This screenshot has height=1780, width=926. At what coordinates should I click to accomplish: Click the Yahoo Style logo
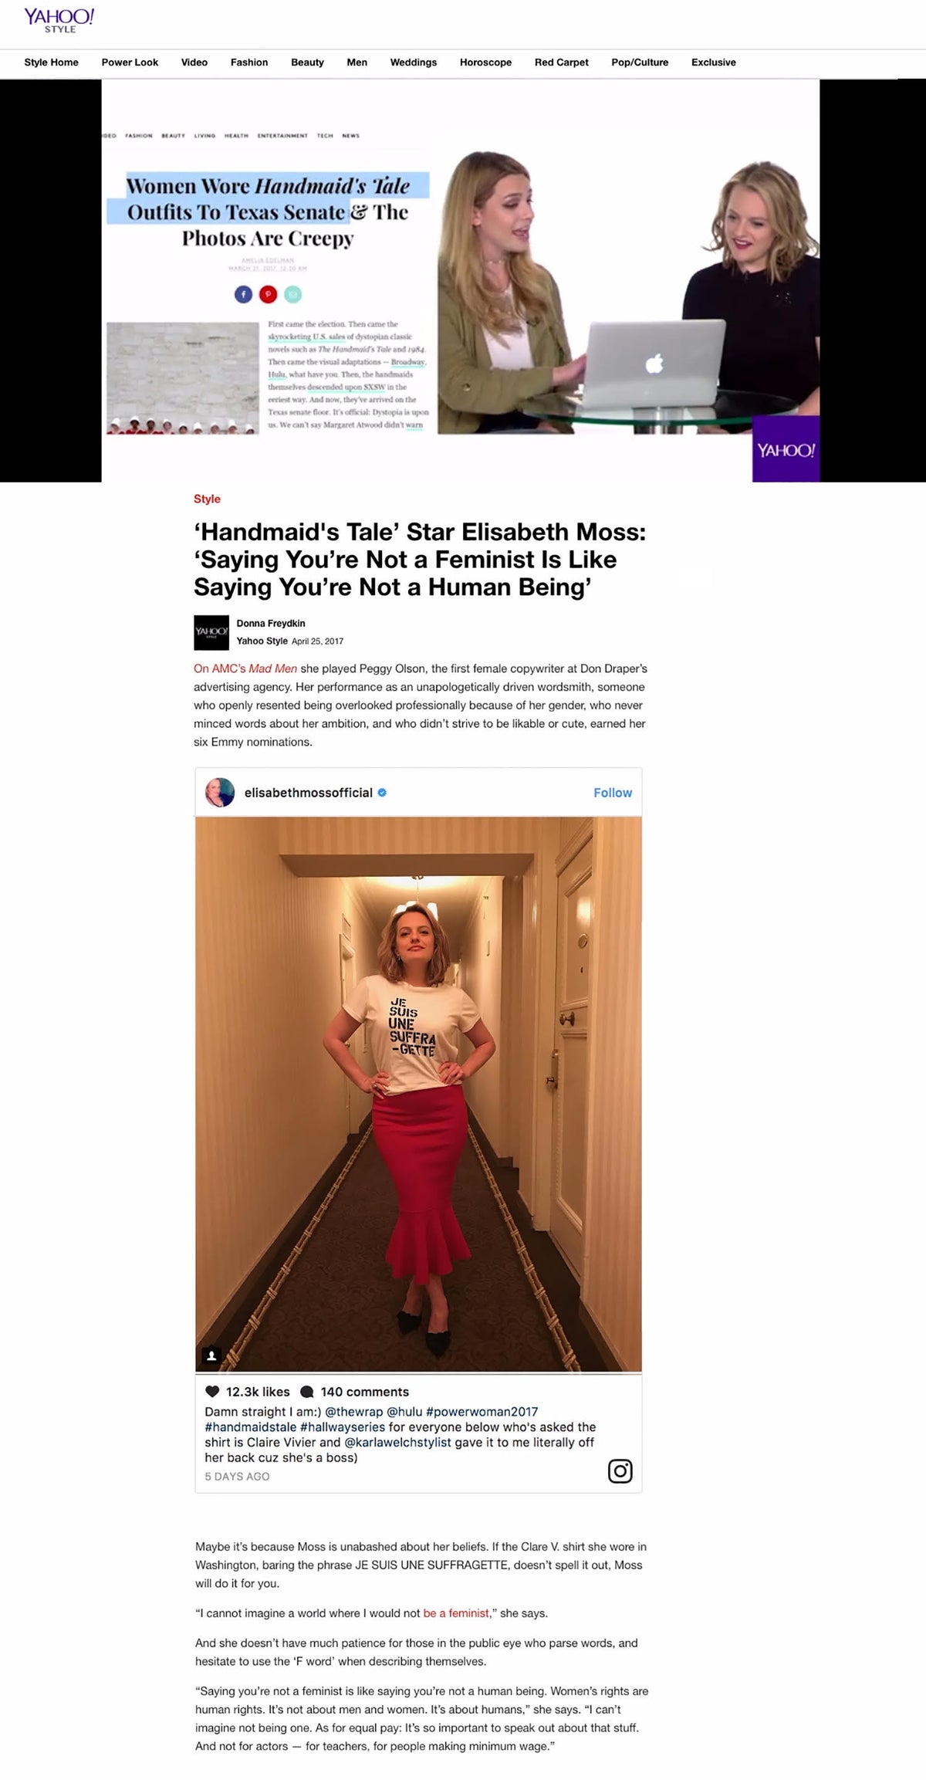coord(59,21)
